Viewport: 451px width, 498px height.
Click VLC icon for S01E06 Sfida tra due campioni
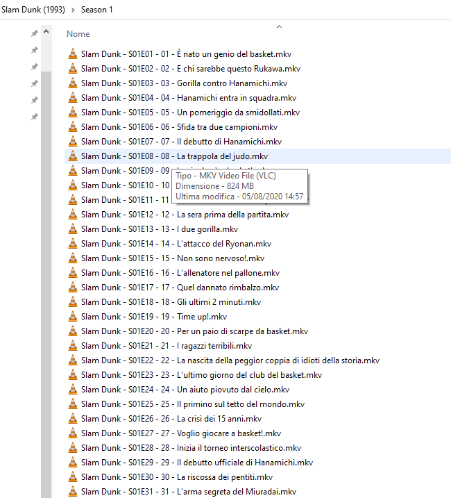point(73,127)
